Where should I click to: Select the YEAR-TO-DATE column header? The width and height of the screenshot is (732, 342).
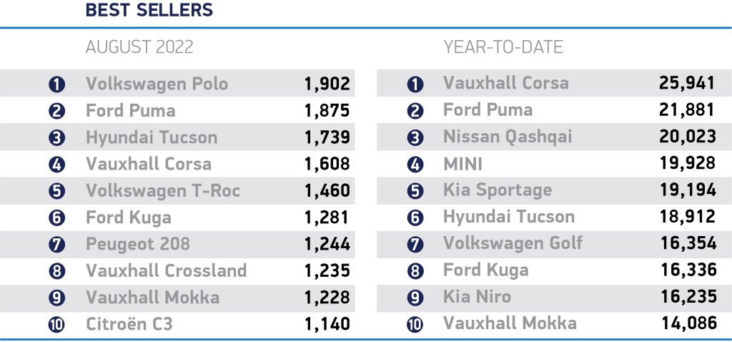(503, 48)
